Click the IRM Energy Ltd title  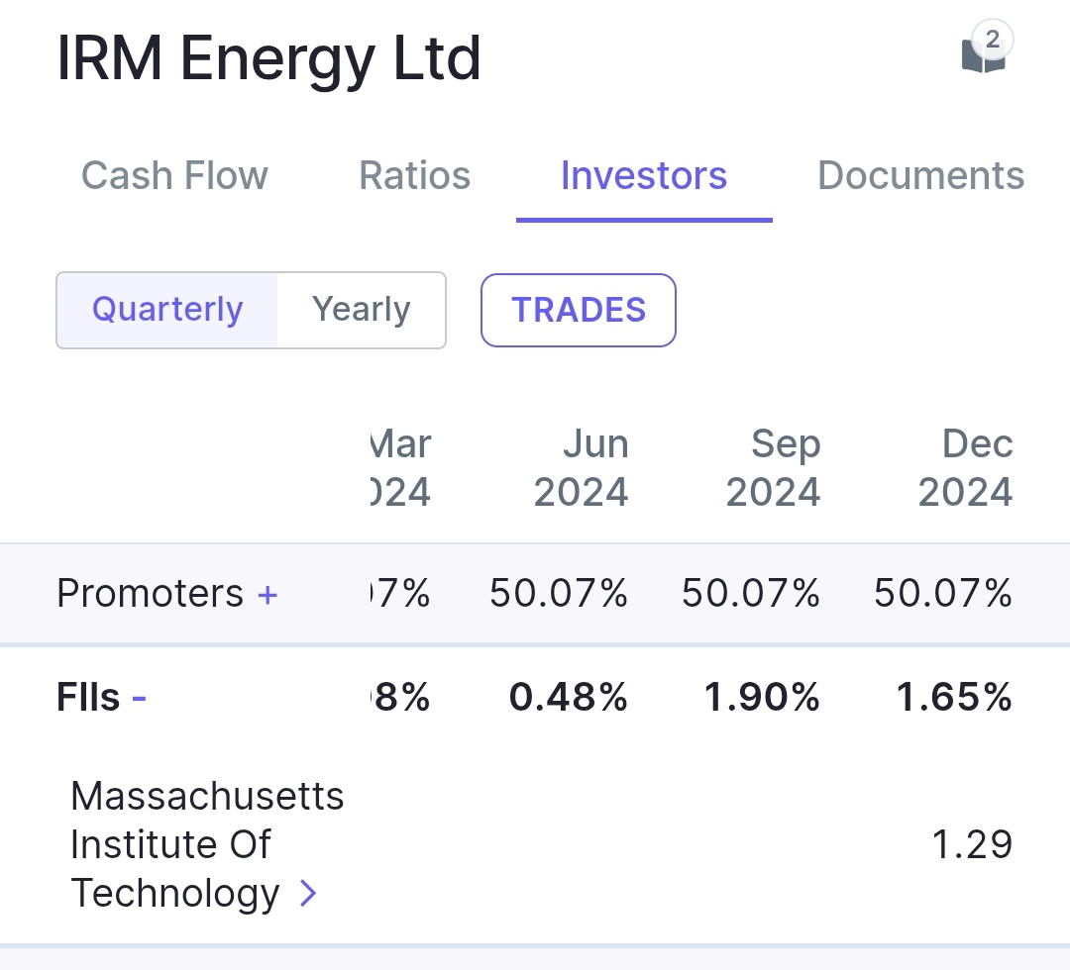point(268,59)
